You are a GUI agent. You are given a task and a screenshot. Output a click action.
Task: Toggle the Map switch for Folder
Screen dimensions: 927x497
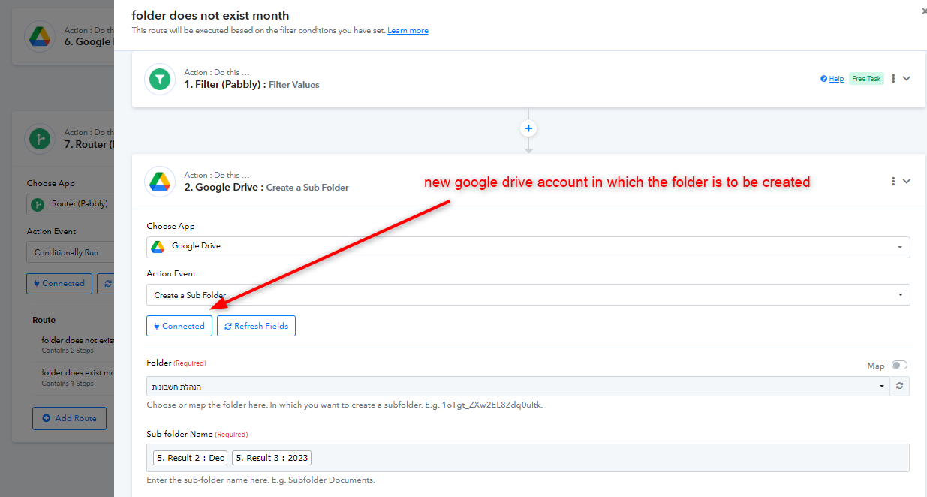(899, 366)
